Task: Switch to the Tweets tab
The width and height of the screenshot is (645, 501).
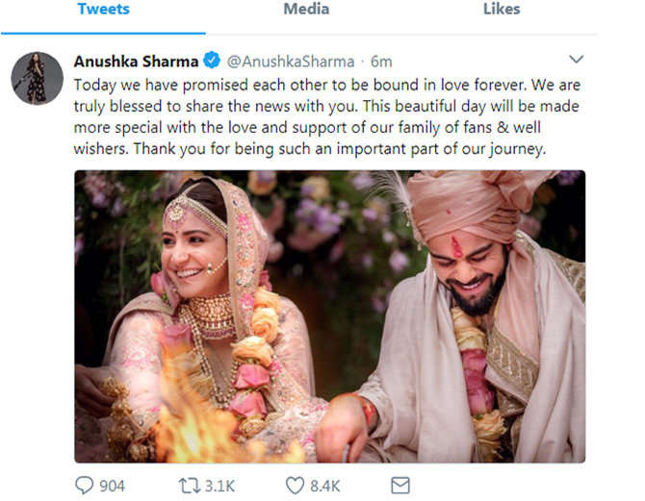Action: (104, 10)
